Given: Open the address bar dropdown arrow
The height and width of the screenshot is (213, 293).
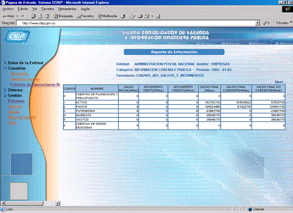Looking at the screenshot, I should point(258,23).
